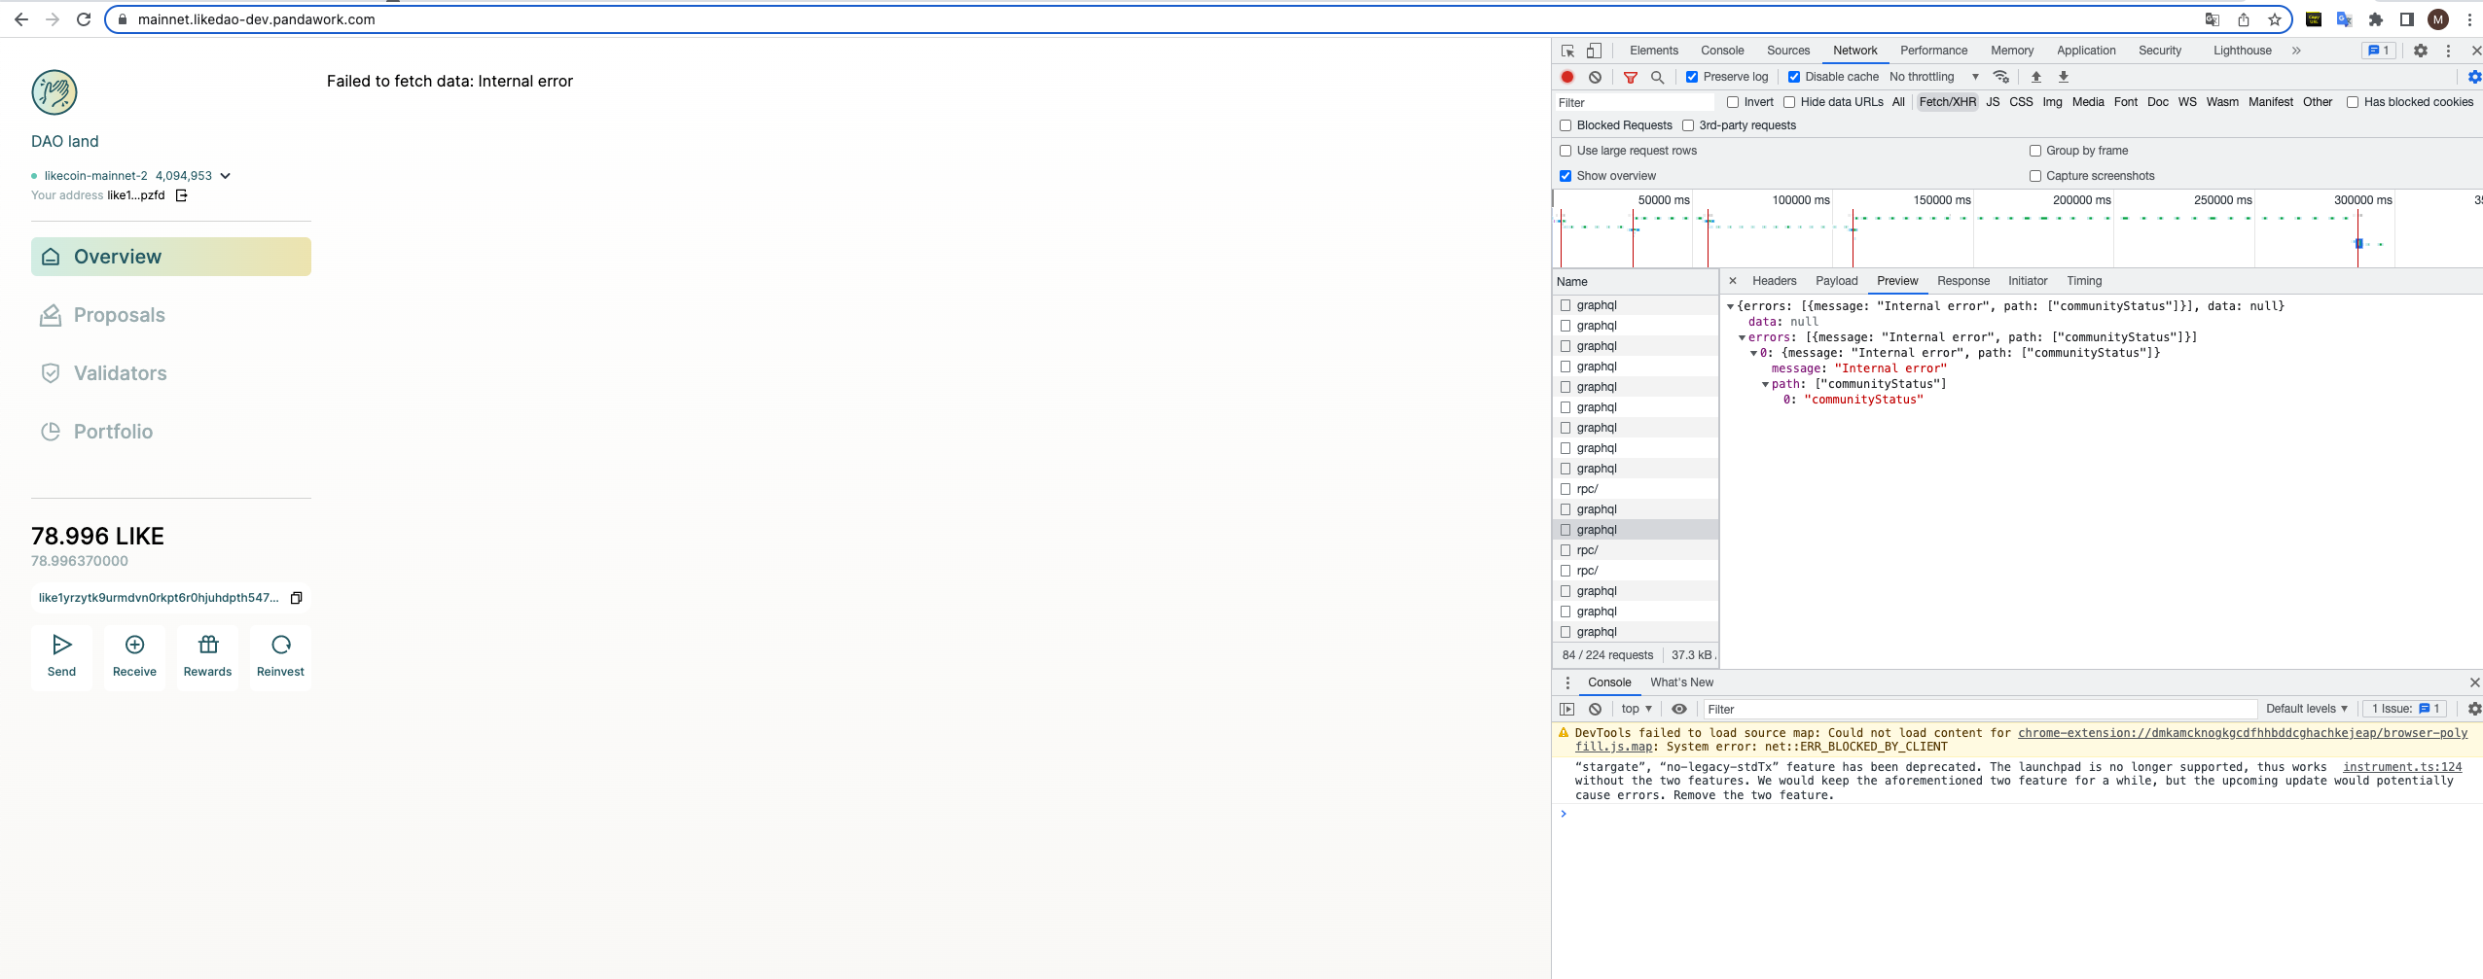Image resolution: width=2483 pixels, height=979 pixels.
Task: Enable the Invert filter checkbox
Action: click(x=1733, y=102)
